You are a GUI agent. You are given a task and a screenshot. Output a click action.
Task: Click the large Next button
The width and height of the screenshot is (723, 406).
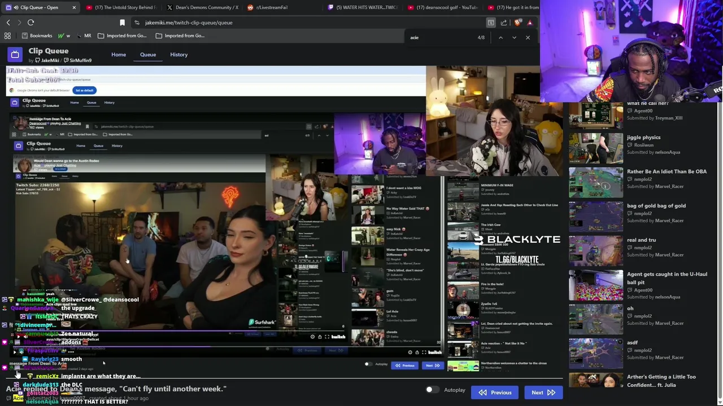(x=543, y=392)
